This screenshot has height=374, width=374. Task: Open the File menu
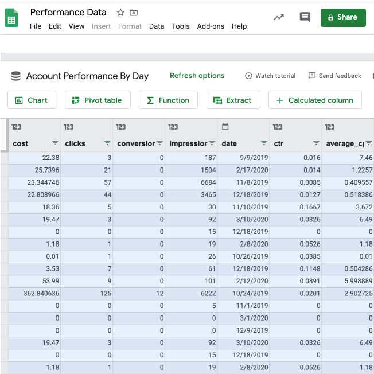coord(36,26)
